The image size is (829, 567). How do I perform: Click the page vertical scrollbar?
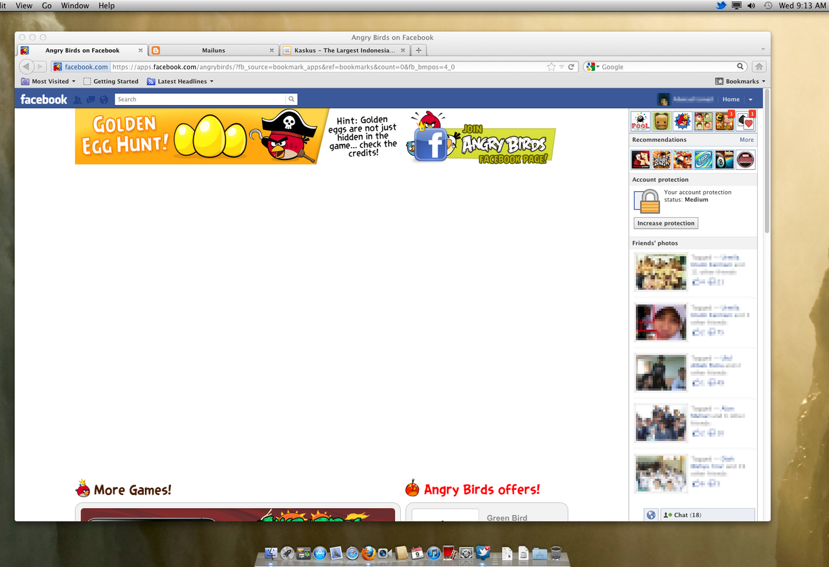[x=767, y=162]
